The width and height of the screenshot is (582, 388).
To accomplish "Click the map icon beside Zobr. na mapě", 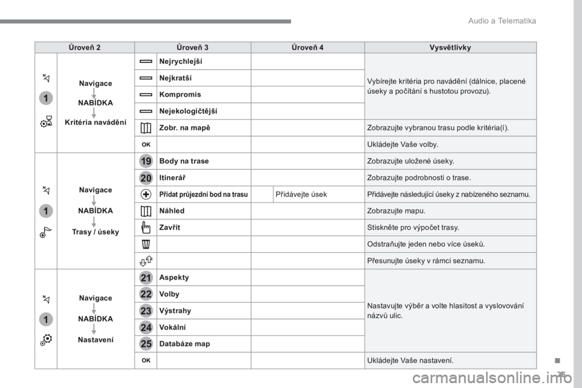I will click(146, 128).
